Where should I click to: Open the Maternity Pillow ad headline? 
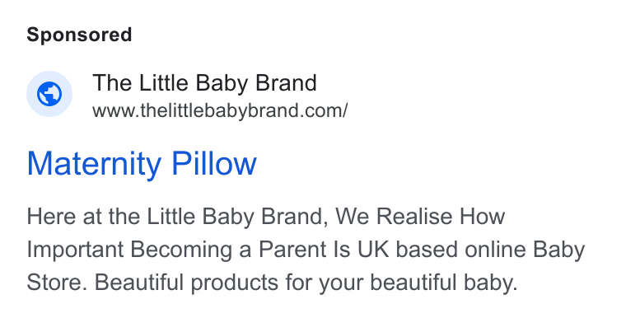[142, 164]
